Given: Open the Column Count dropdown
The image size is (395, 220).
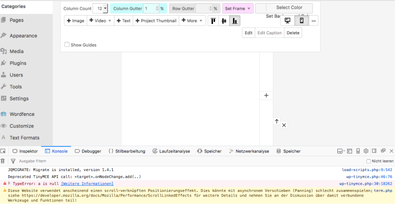Looking at the screenshot, I should coord(100,8).
